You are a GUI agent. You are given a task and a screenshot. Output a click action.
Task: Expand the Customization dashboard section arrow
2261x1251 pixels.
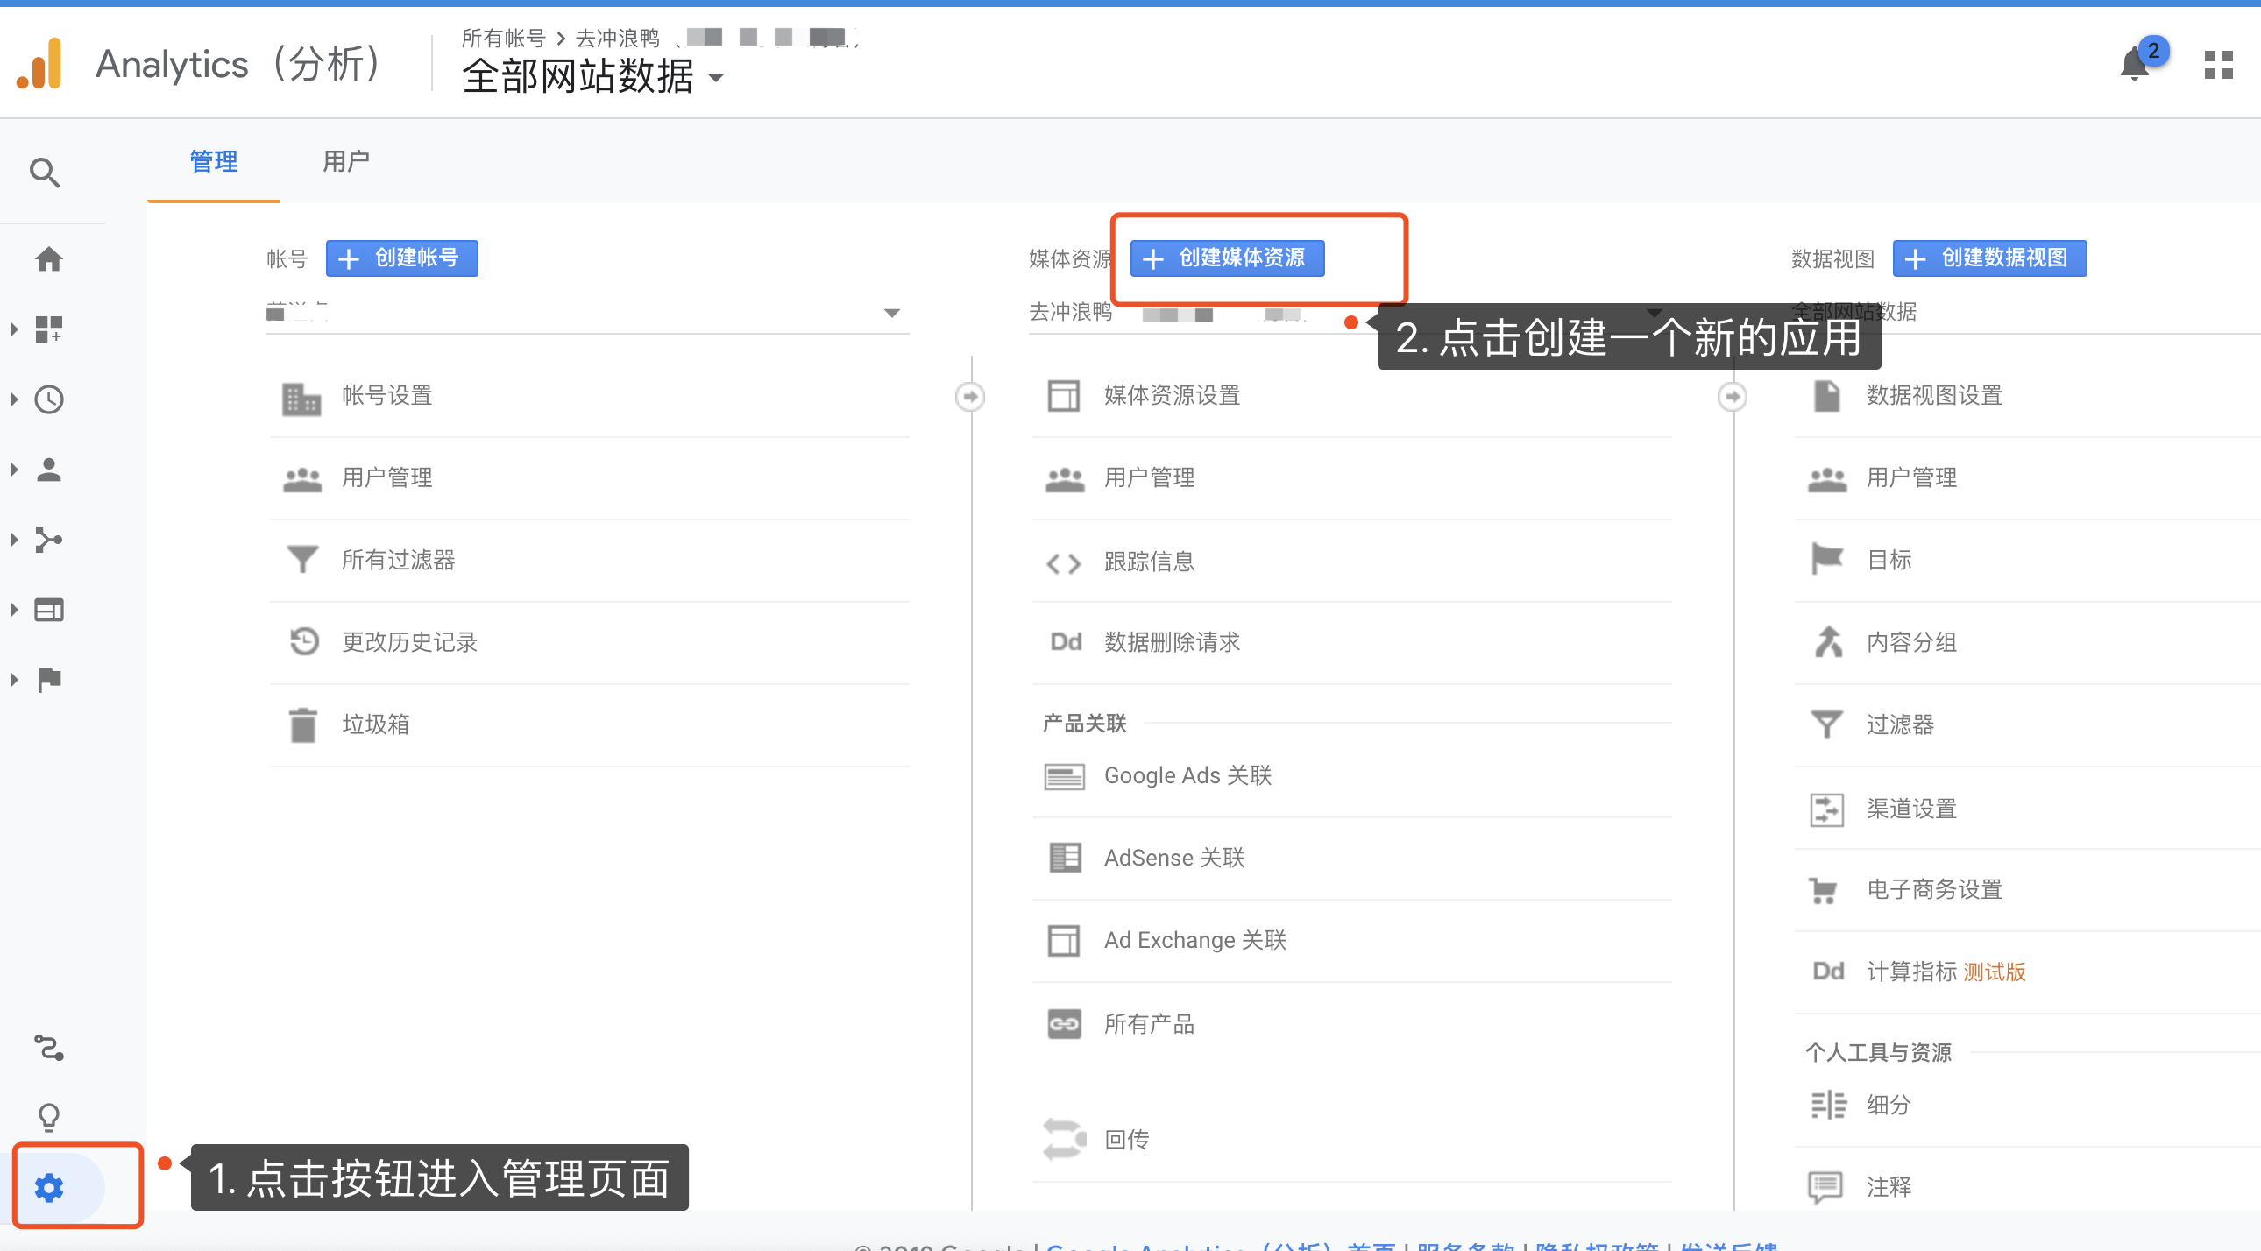pyautogui.click(x=14, y=330)
